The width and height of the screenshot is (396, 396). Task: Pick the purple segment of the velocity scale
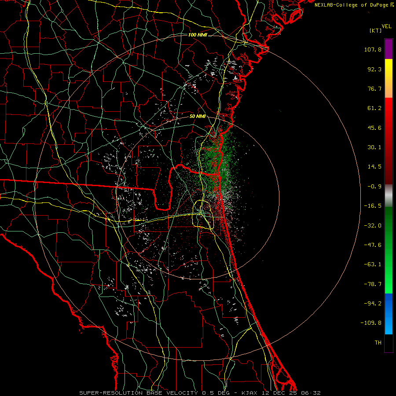tap(389, 49)
